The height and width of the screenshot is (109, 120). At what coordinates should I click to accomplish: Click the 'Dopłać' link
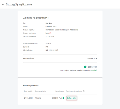[94, 70]
